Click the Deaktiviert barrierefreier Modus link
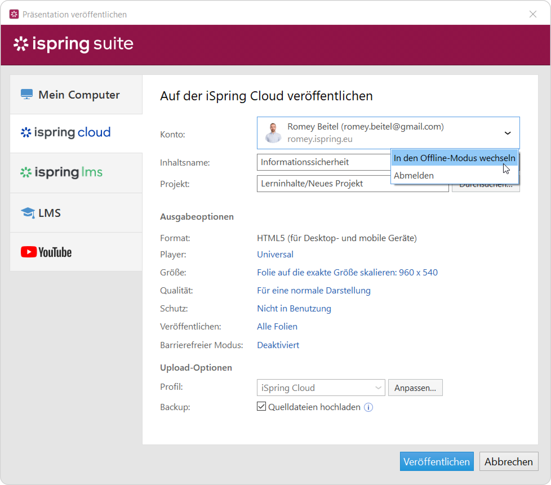 278,345
